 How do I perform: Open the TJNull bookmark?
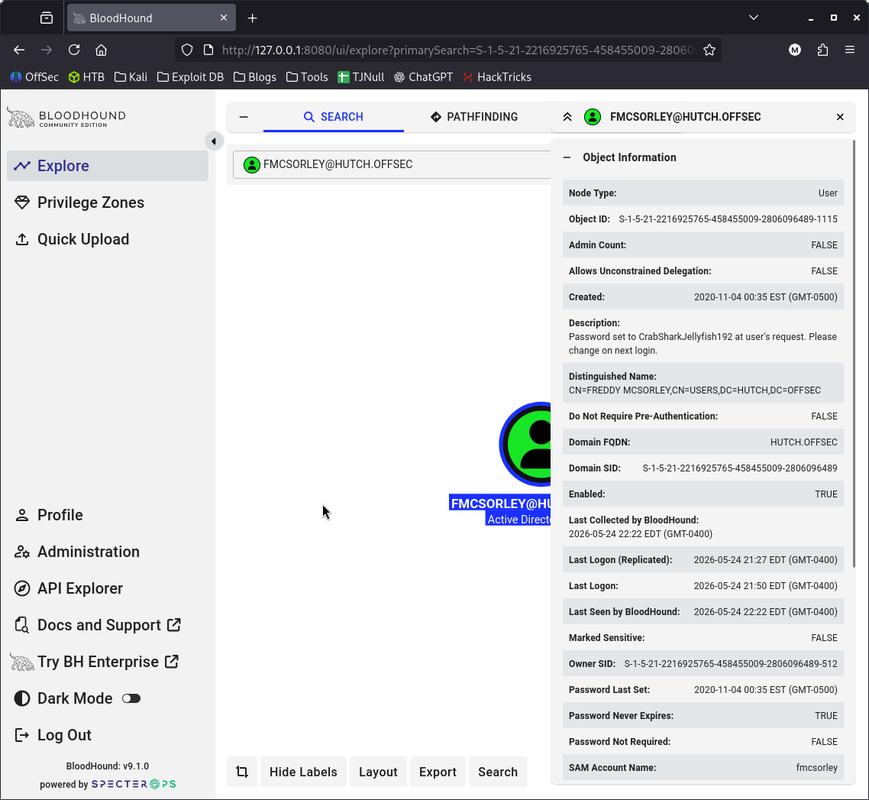click(x=360, y=77)
